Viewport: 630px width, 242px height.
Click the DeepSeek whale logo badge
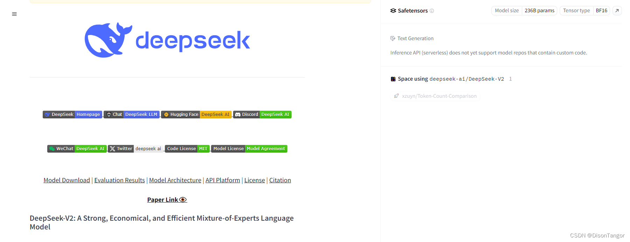coord(48,114)
